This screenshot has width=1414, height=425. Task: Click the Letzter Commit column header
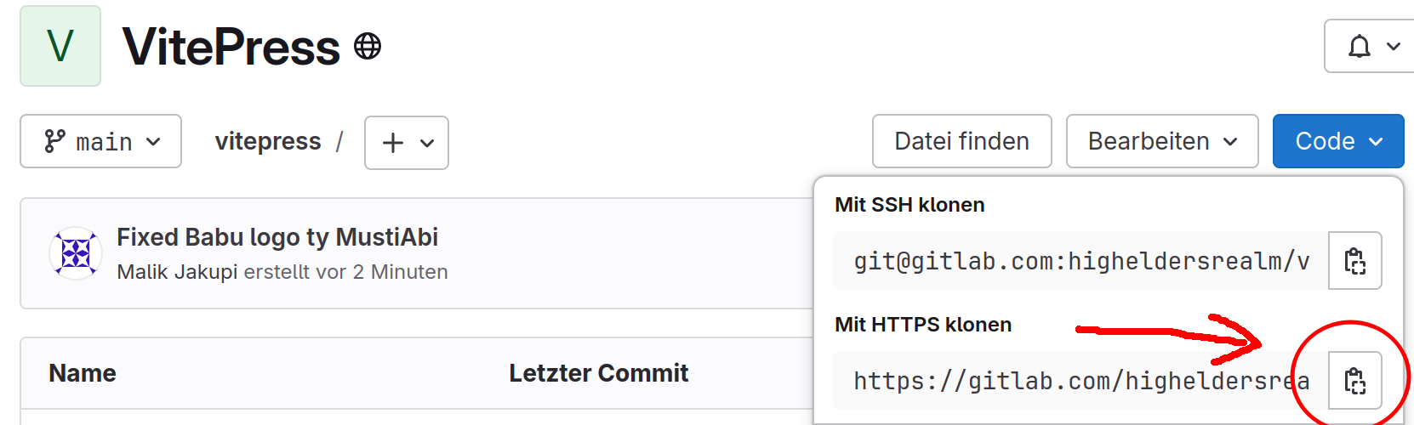(x=599, y=373)
